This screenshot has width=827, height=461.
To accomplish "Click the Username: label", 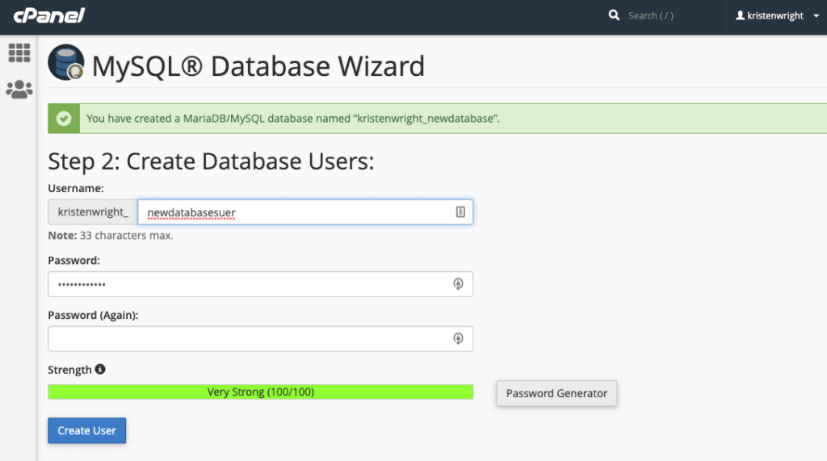I will click(x=76, y=188).
